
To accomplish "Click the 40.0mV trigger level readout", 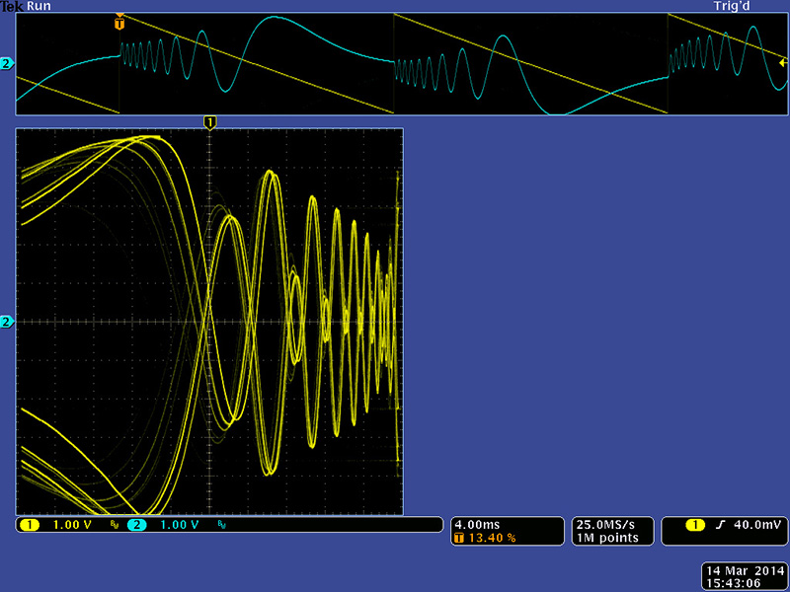I will coord(750,525).
